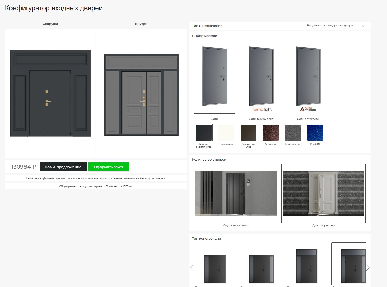Click the Внутри interior door preview
387x287 pixels.
coord(141,95)
